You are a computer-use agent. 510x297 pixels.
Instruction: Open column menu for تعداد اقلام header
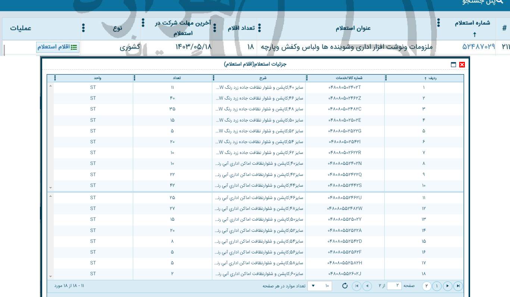pyautogui.click(x=215, y=28)
